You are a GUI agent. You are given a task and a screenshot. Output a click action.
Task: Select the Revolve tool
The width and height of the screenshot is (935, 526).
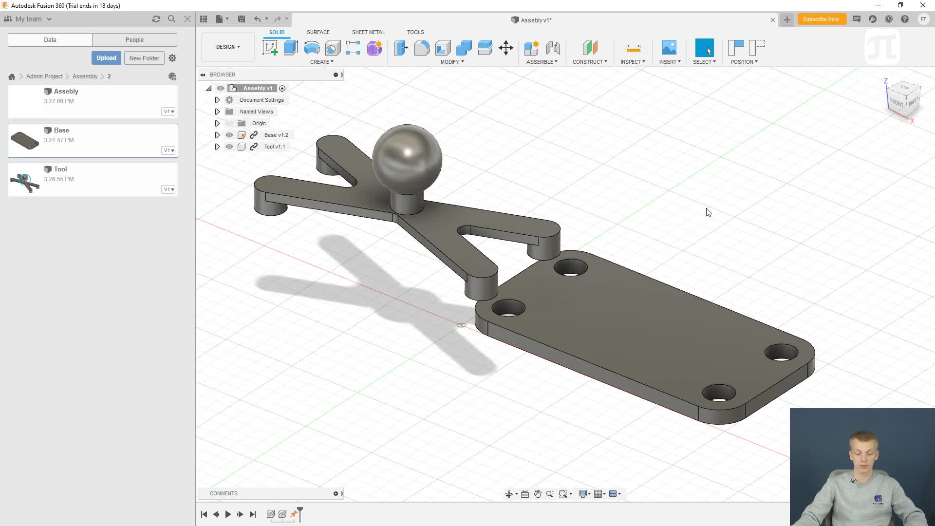tap(312, 48)
